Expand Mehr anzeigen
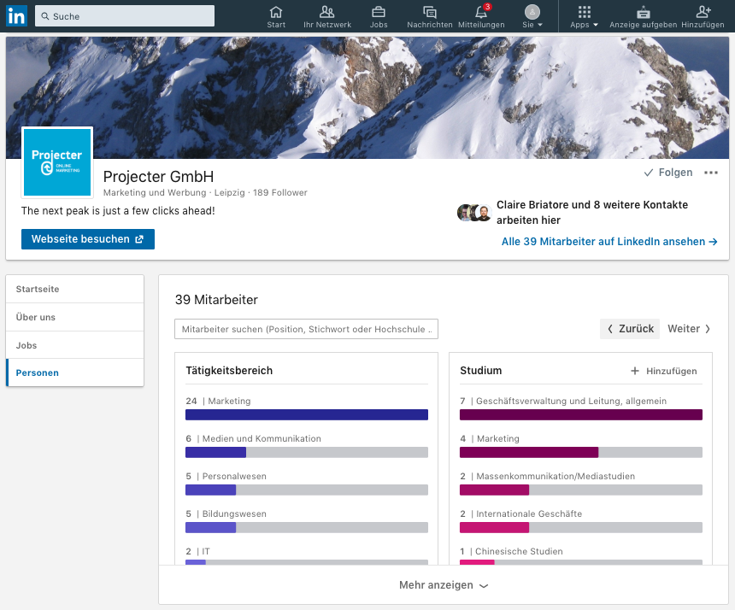 click(x=444, y=585)
